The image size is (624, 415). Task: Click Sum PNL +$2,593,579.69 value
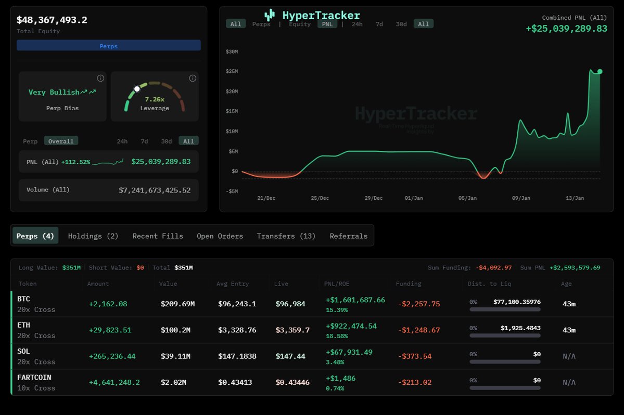[x=575, y=267]
